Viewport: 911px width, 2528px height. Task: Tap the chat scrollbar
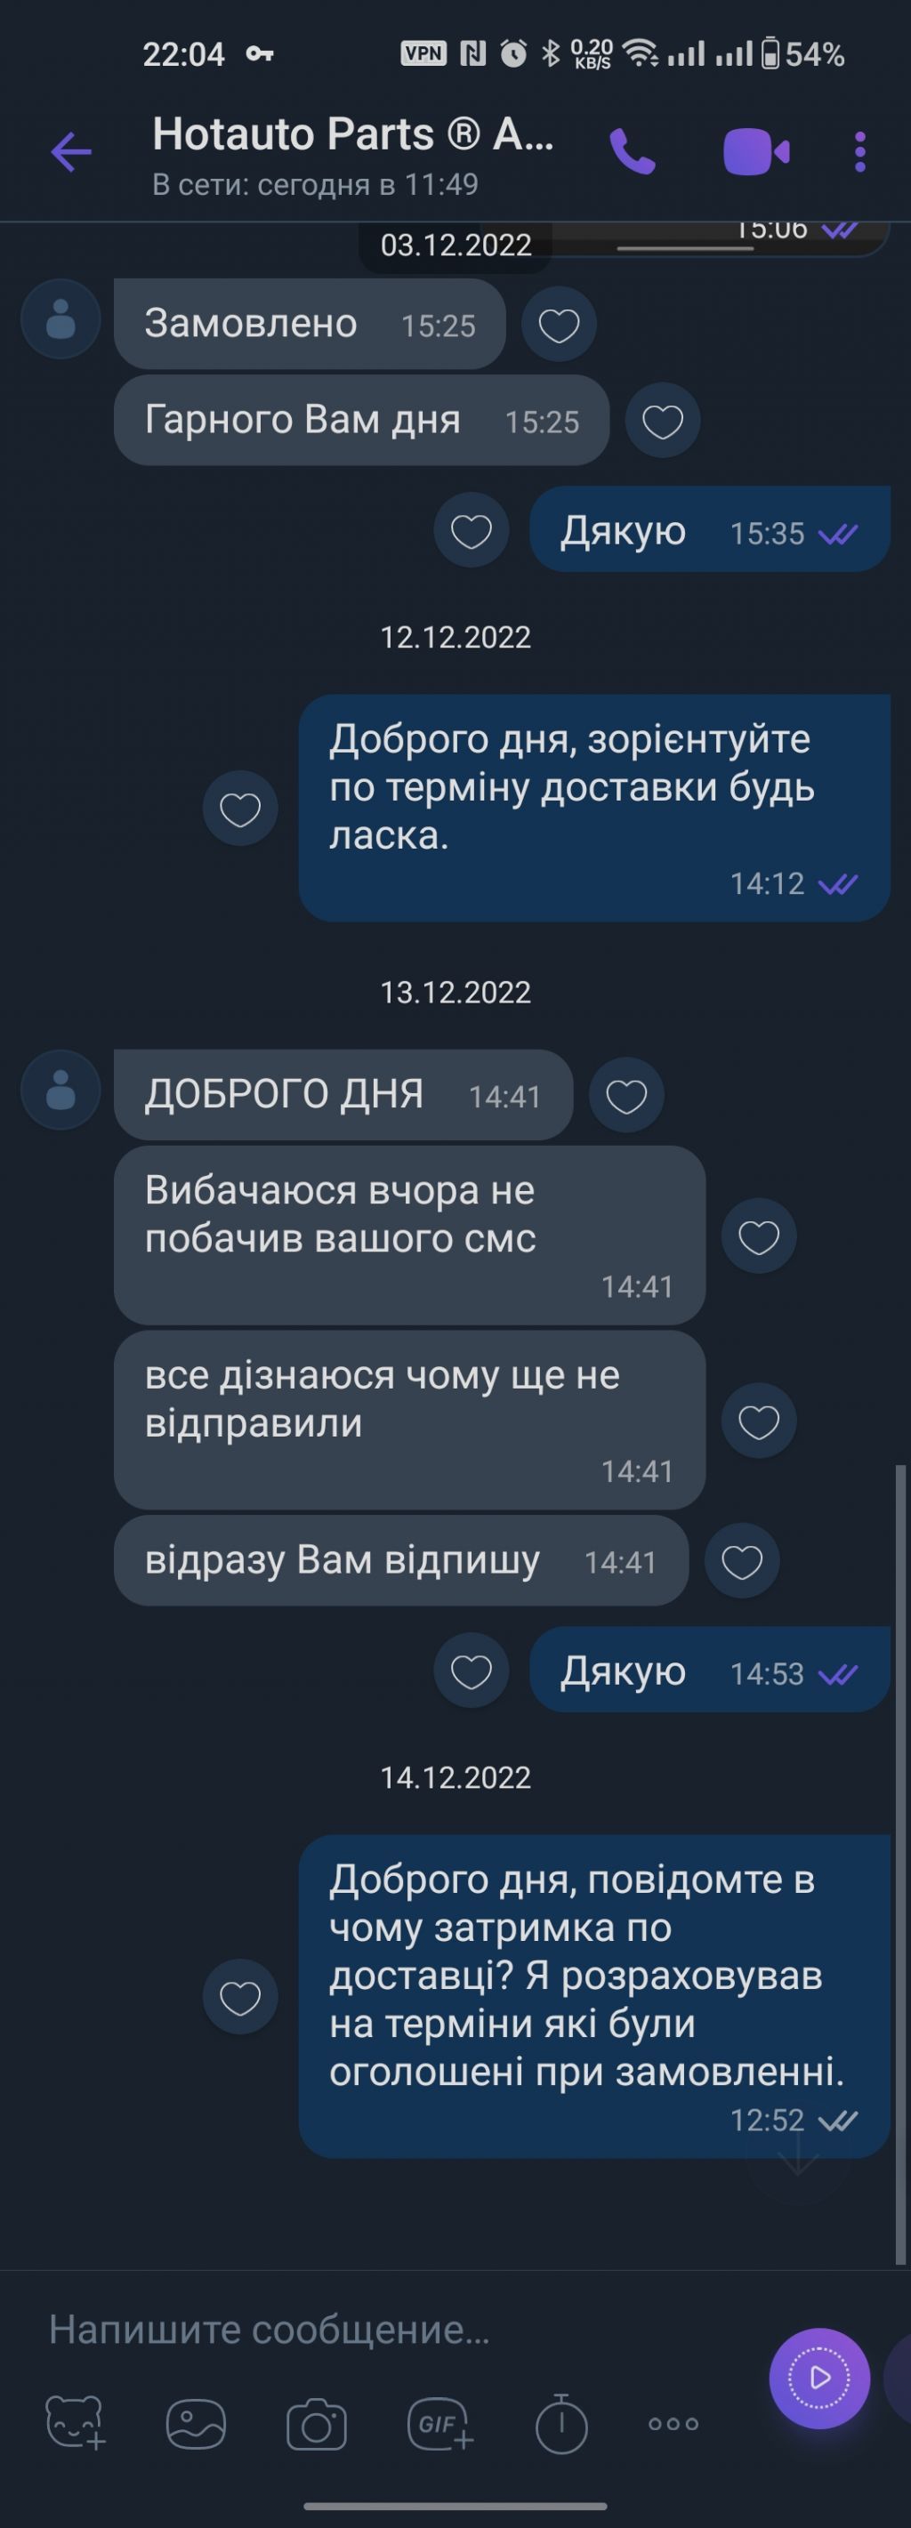tap(900, 1864)
